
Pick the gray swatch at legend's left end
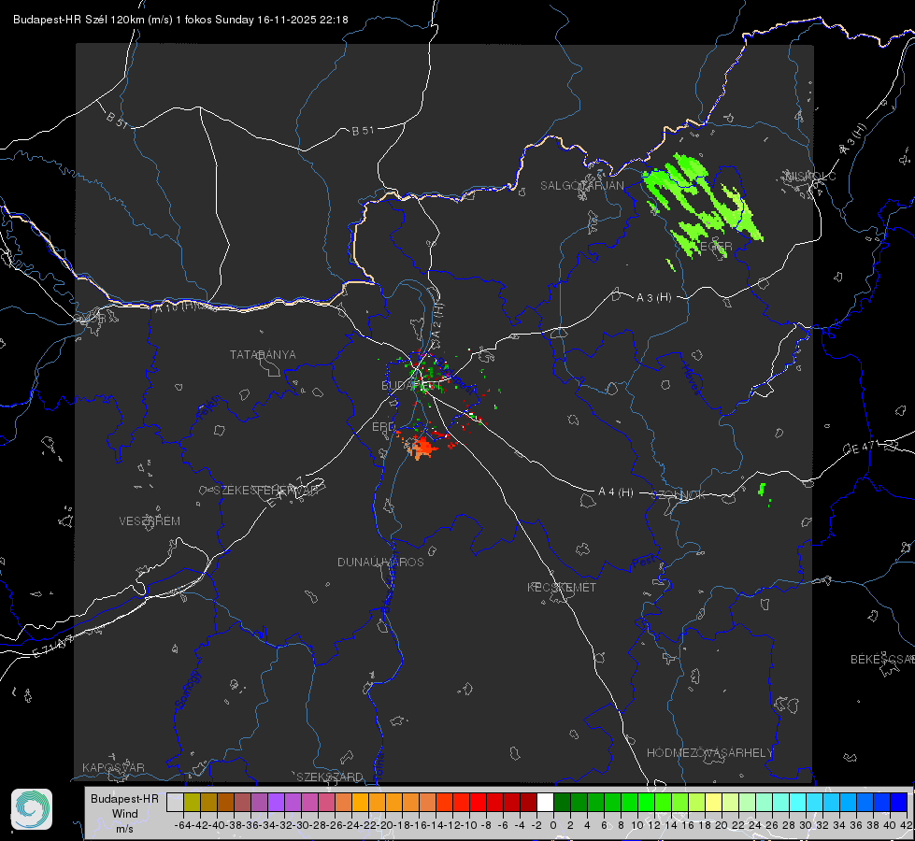pyautogui.click(x=175, y=802)
